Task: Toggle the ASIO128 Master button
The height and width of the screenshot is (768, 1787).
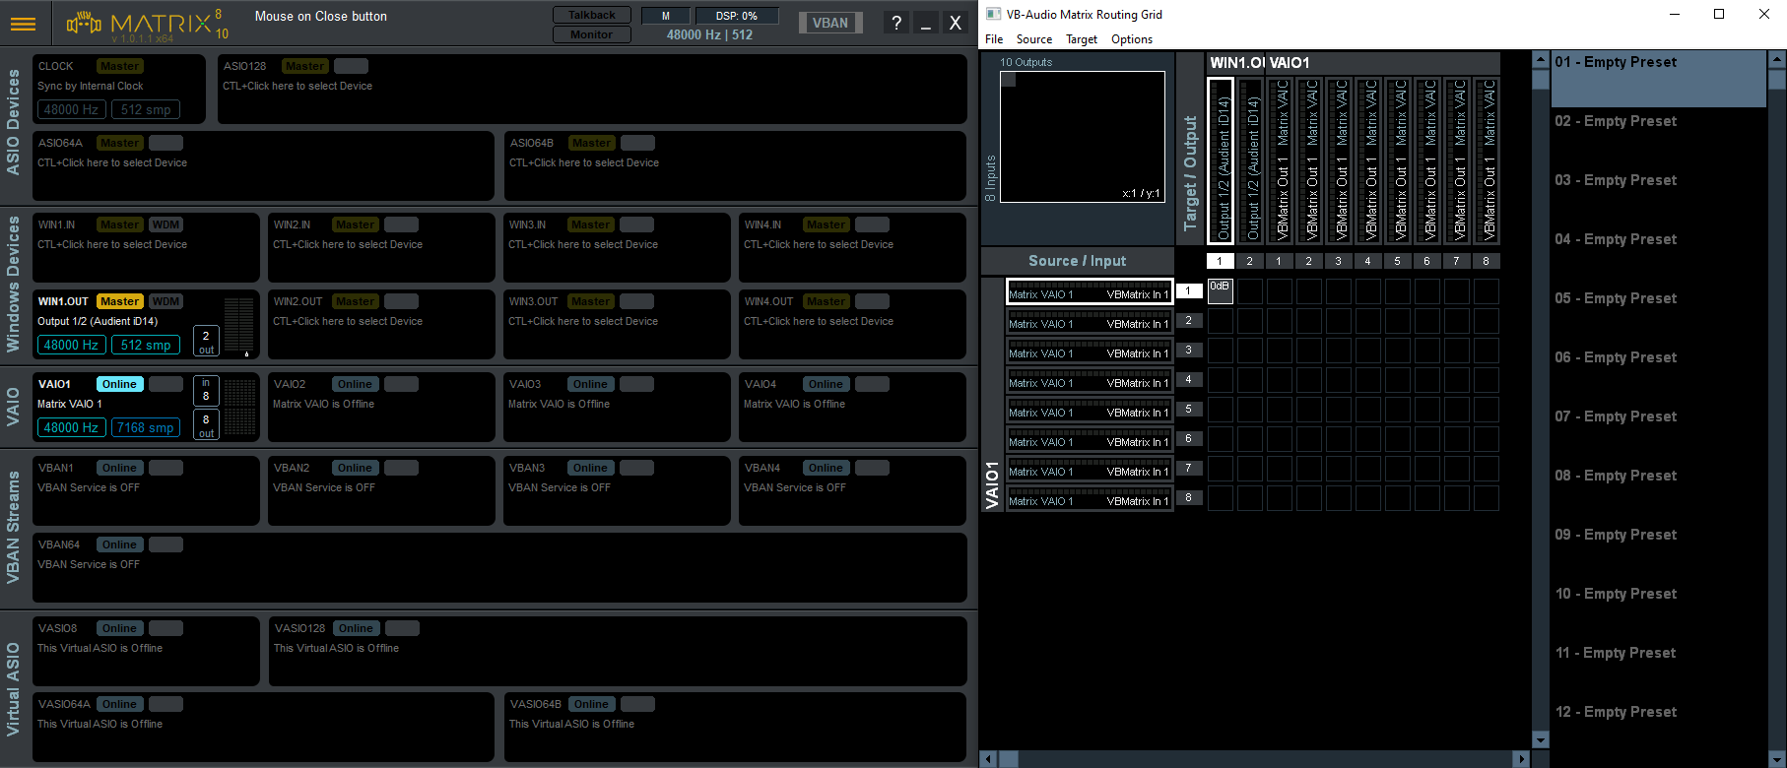Action: 304,66
